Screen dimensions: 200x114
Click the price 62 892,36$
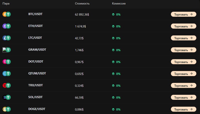(x=82, y=14)
